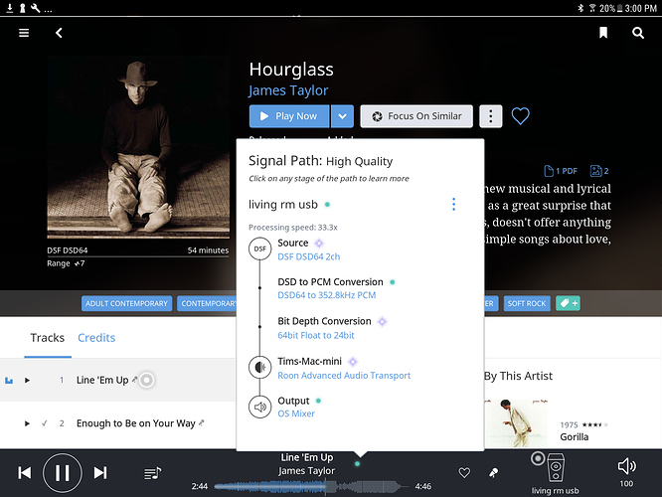The height and width of the screenshot is (497, 662).
Task: Play track 1 Line 'Em Up
Action: pyautogui.click(x=27, y=380)
